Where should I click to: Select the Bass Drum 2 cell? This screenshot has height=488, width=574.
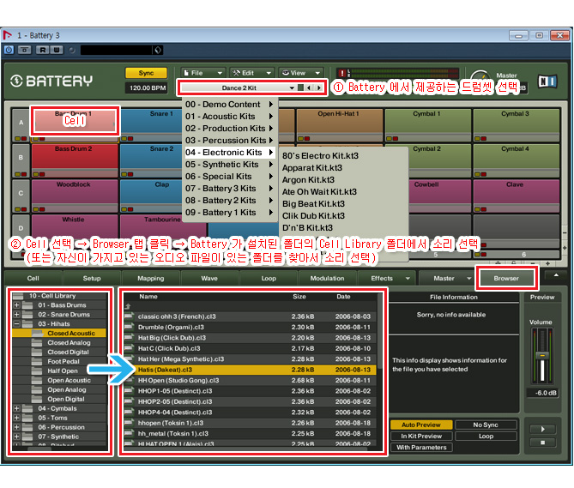point(75,160)
